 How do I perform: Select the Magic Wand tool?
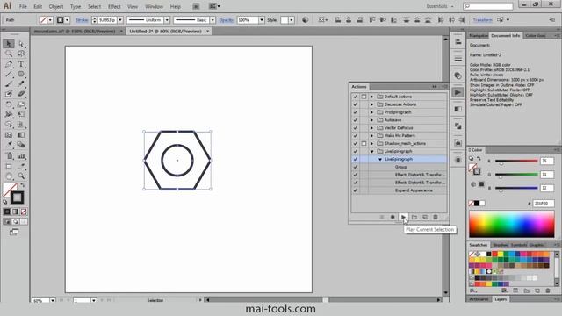[9, 54]
